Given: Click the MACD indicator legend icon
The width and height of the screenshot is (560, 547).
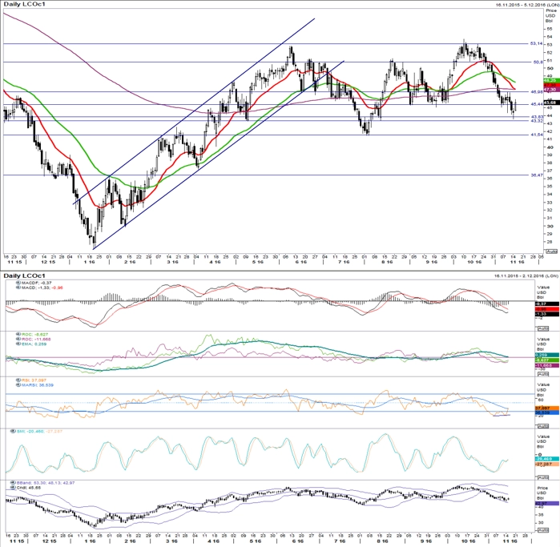Looking at the screenshot, I should click(x=18, y=288).
